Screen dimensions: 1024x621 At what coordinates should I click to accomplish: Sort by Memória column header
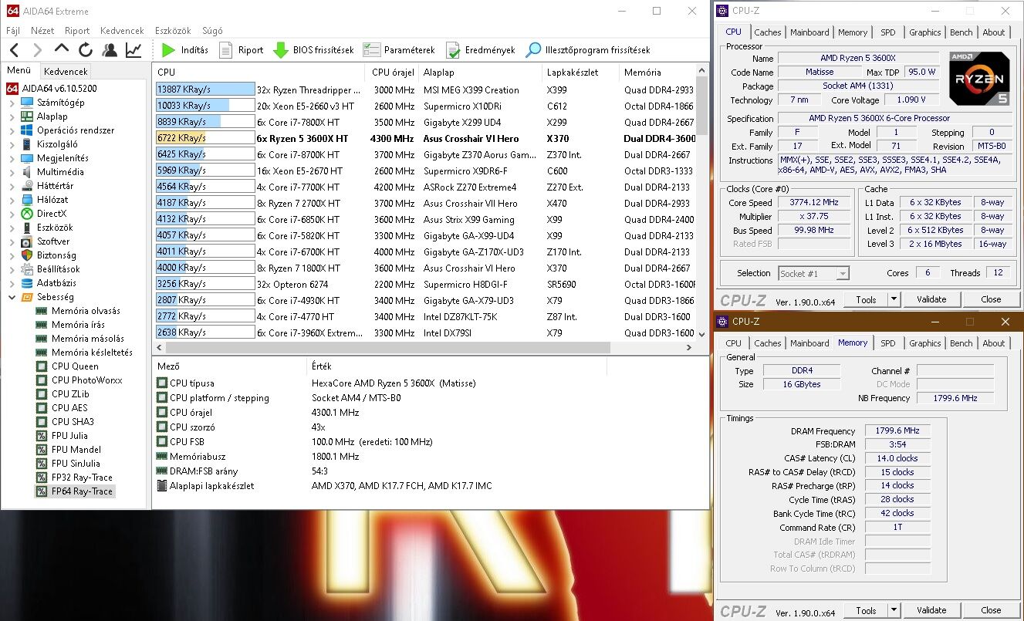tap(657, 72)
